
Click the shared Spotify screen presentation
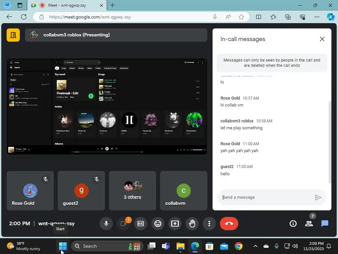[x=107, y=106]
